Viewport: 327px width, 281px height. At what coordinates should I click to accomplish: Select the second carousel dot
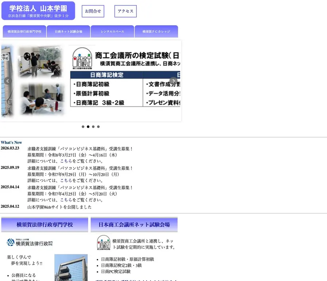click(88, 127)
